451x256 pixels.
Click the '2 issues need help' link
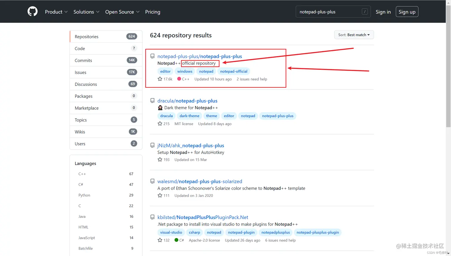click(x=252, y=79)
